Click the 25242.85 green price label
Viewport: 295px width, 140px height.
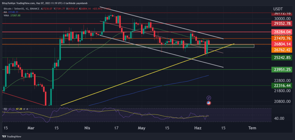[x=282, y=58]
